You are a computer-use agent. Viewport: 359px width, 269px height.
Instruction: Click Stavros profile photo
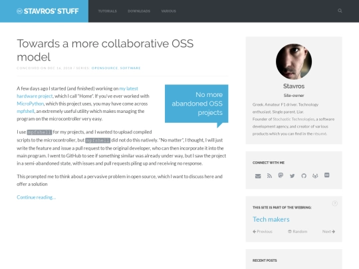click(x=294, y=62)
